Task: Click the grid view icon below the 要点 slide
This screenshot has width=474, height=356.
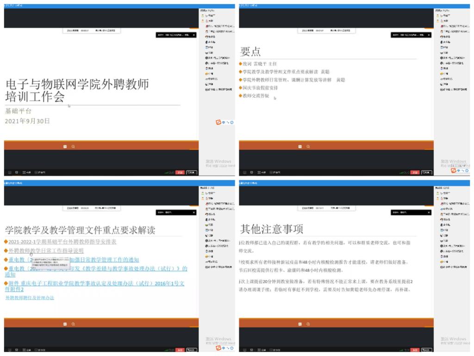Action: (x=300, y=146)
